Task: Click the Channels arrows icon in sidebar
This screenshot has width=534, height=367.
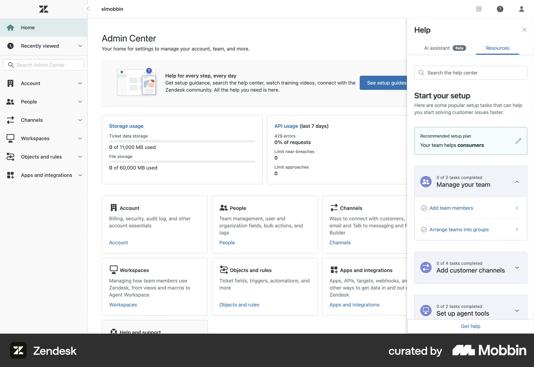Action: point(11,120)
